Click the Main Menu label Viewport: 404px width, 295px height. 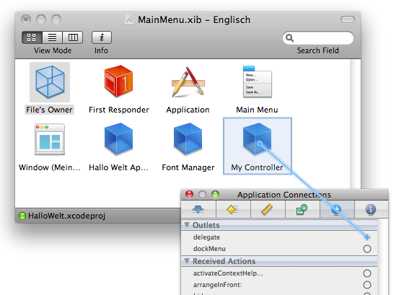click(x=257, y=110)
